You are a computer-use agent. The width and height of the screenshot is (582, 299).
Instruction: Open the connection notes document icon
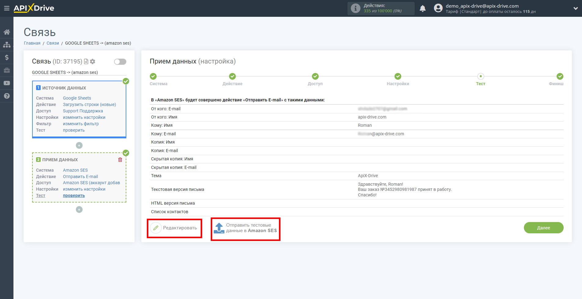(x=86, y=61)
